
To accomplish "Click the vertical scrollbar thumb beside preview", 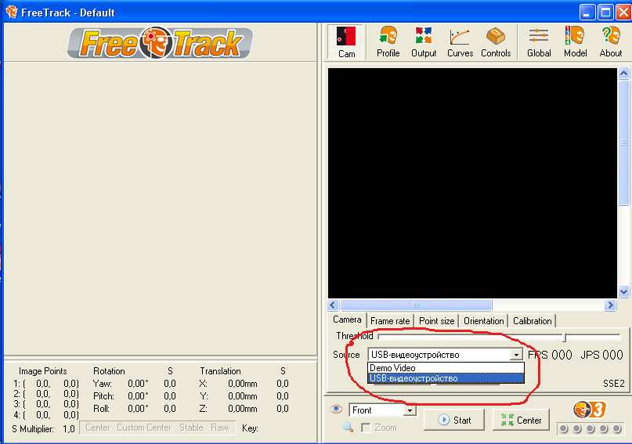I will [x=623, y=143].
